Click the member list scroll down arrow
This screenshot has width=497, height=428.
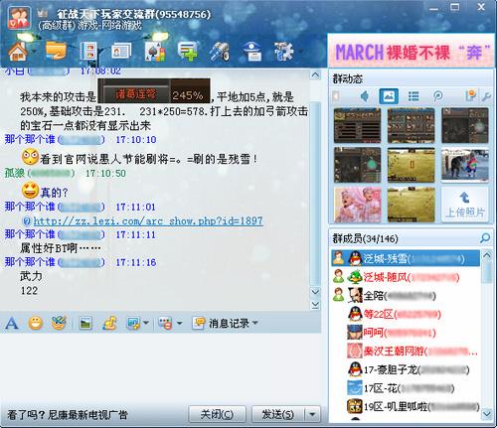click(x=487, y=413)
